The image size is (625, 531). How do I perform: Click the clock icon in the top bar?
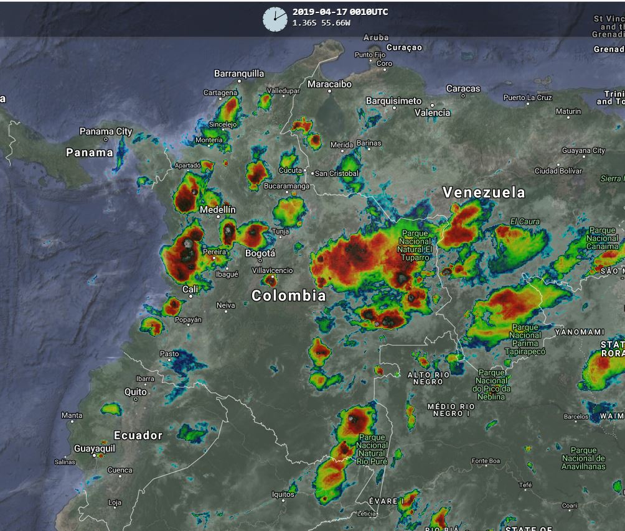coord(275,19)
